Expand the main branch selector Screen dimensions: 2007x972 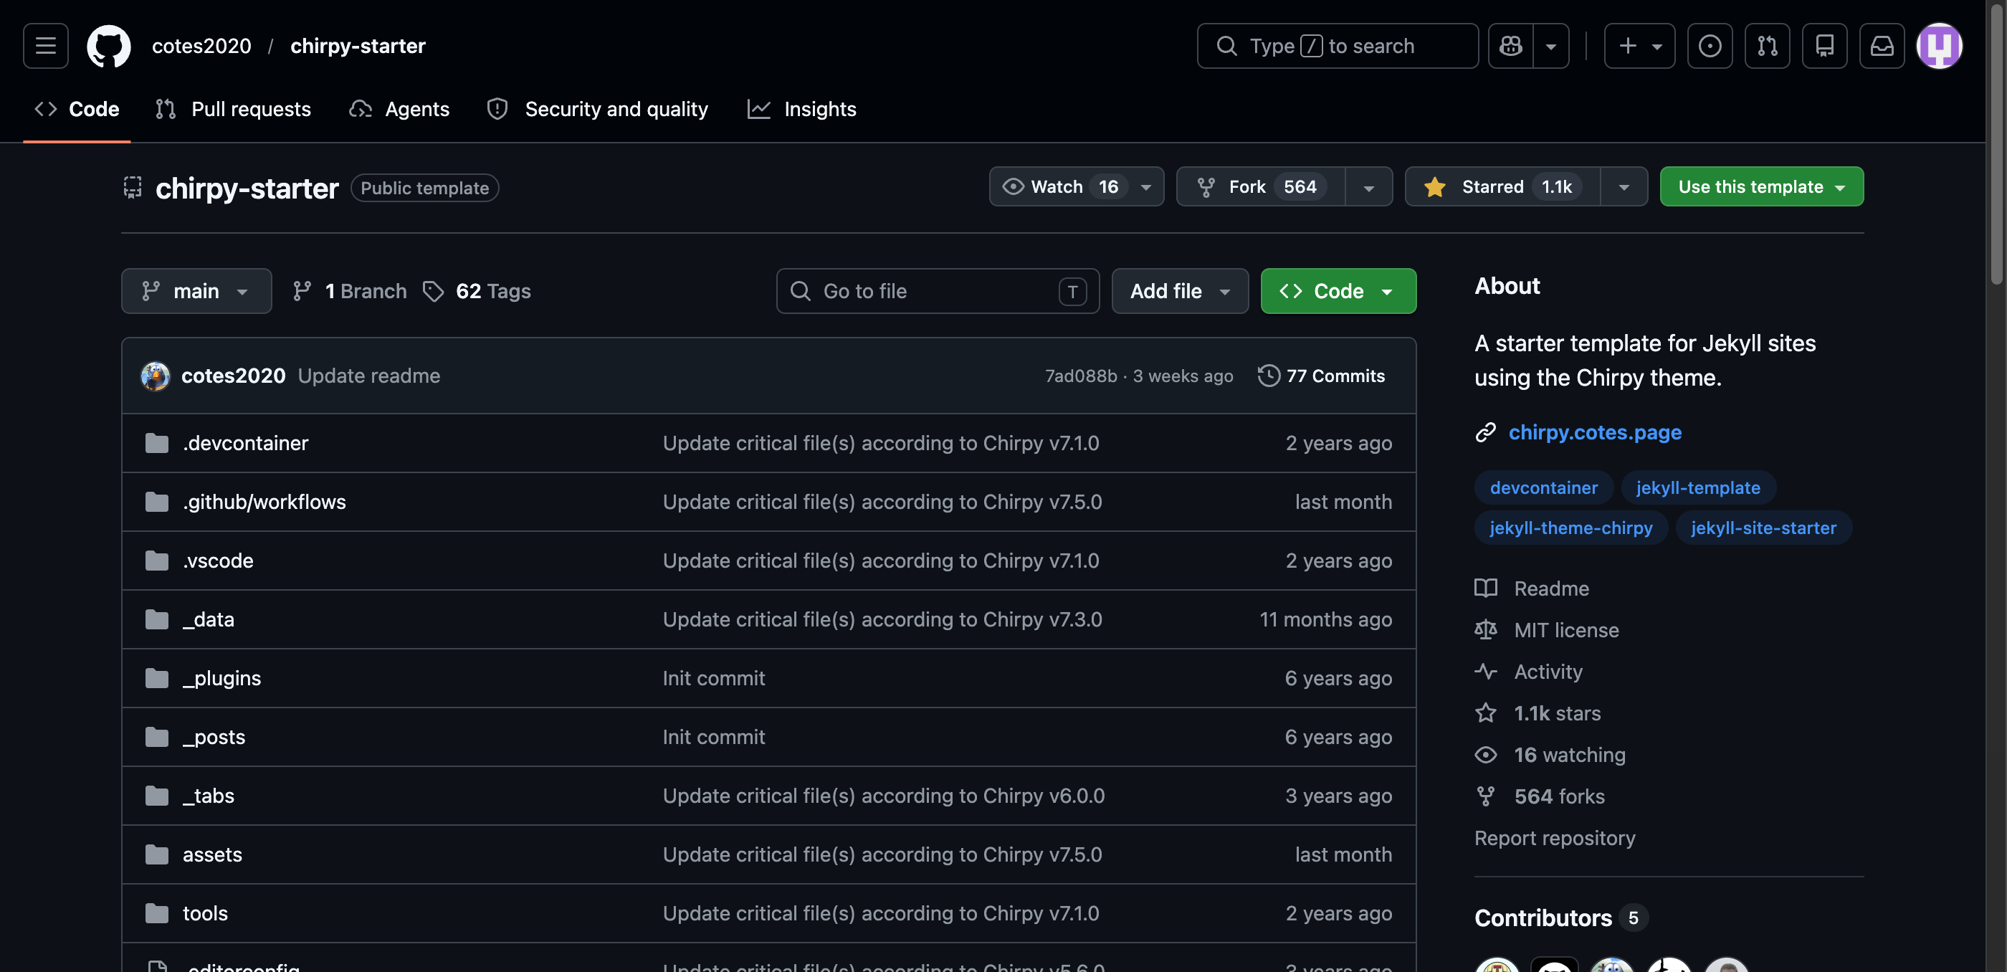[196, 291]
